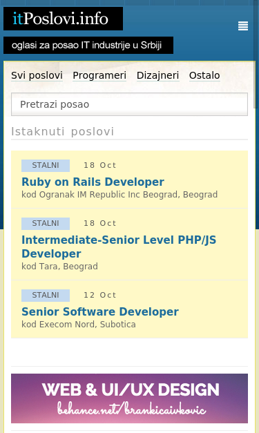Click the tagline 'oglasi za posao IT industrije u Srbiji'
259x433 pixels.
[88, 46]
